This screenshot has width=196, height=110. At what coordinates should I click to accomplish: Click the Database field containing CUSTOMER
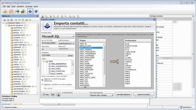[x=54, y=55]
